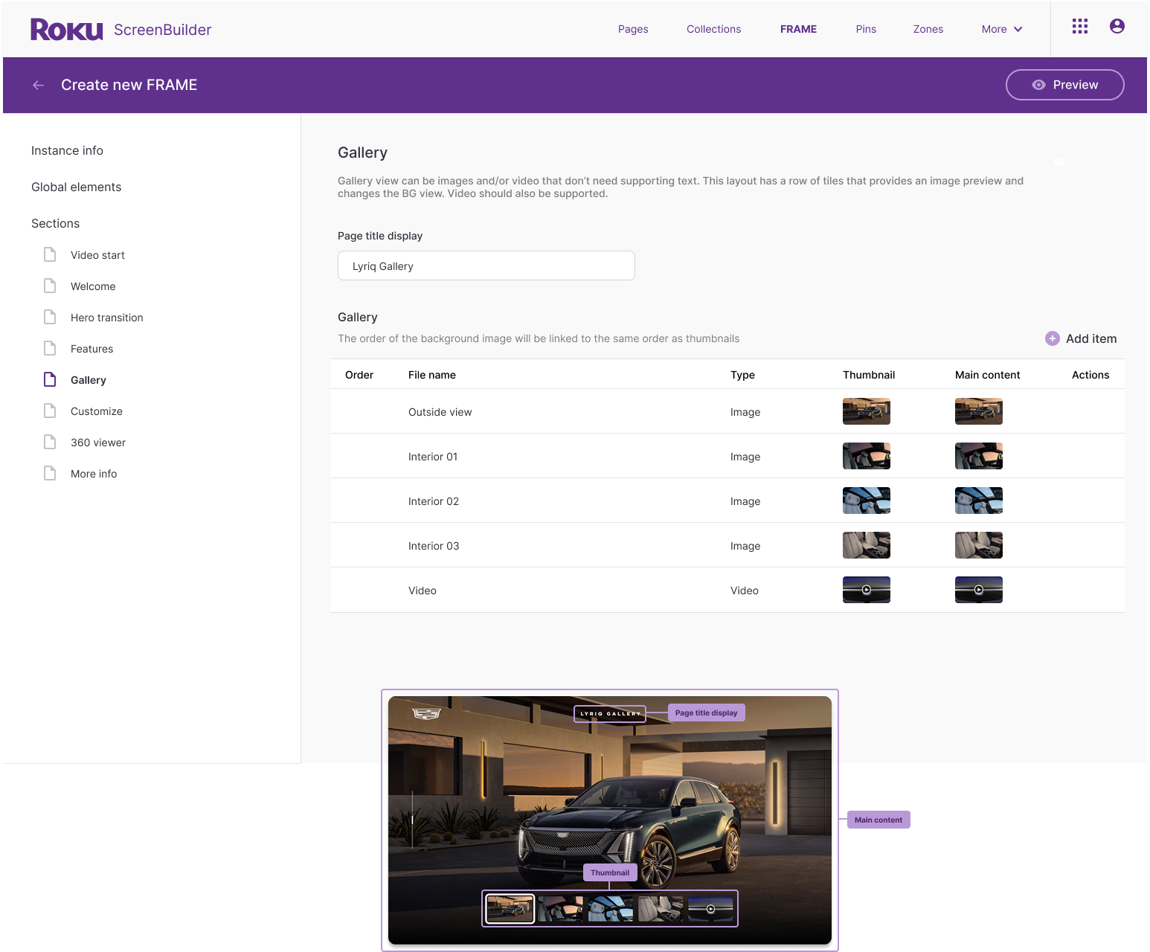The image size is (1150, 952).
Task: Open Instance info in sidebar
Action: point(67,150)
